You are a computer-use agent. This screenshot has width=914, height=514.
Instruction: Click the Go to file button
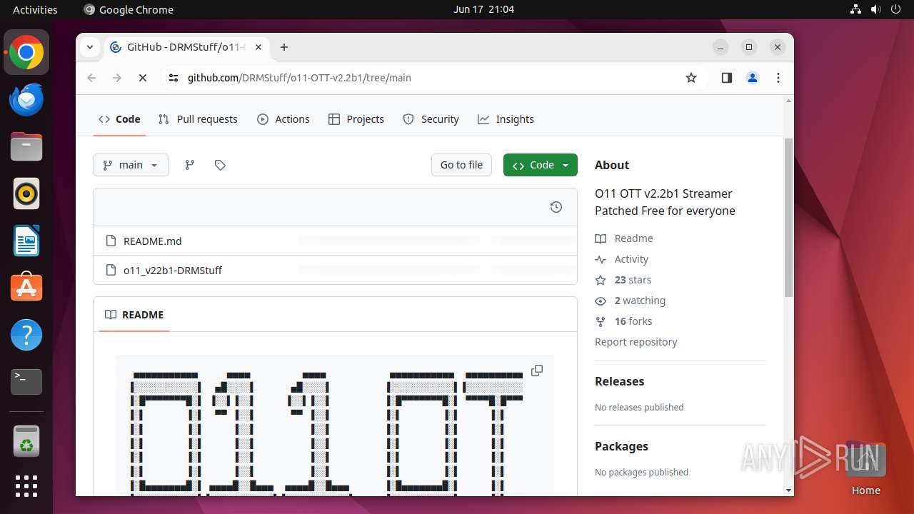click(461, 165)
